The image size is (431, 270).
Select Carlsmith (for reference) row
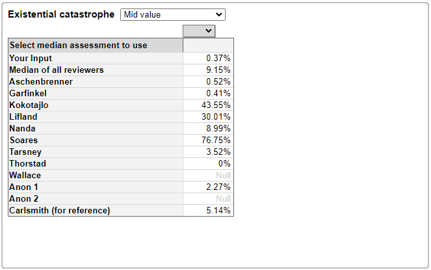click(x=121, y=210)
